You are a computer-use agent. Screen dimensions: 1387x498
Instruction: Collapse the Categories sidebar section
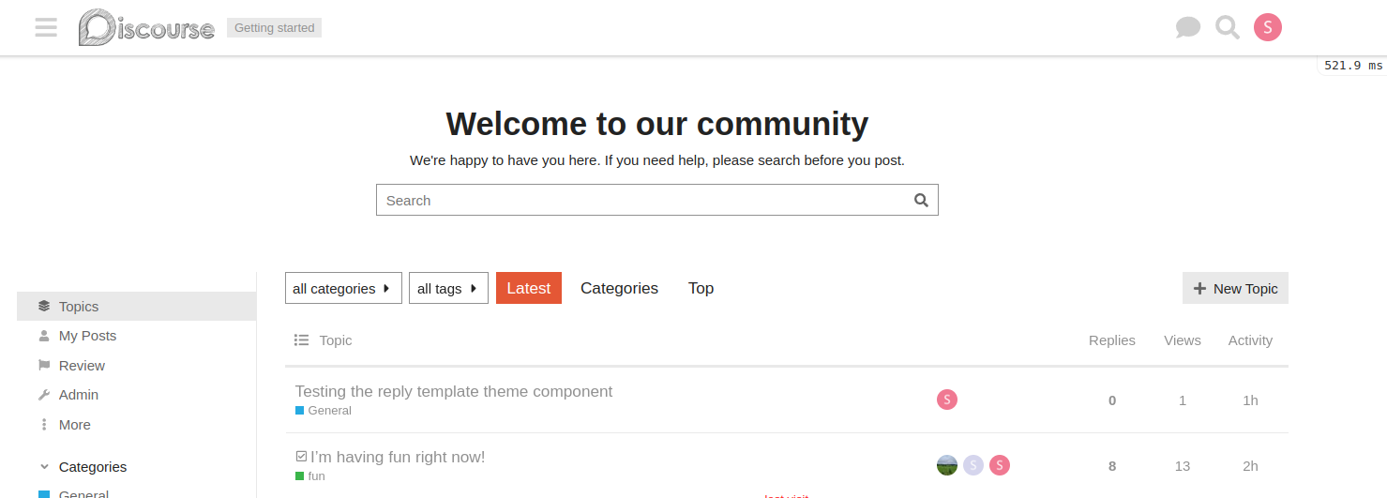[44, 467]
